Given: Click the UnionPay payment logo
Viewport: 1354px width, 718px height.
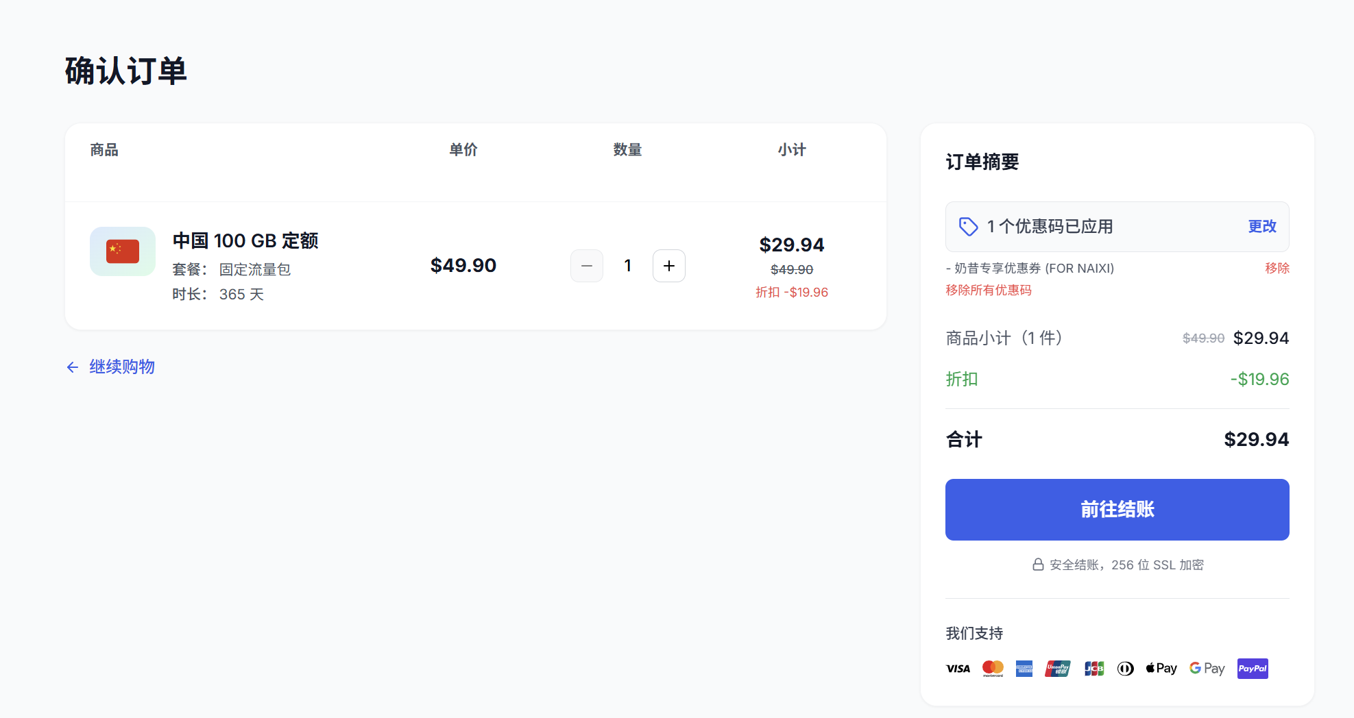Looking at the screenshot, I should click(1058, 669).
